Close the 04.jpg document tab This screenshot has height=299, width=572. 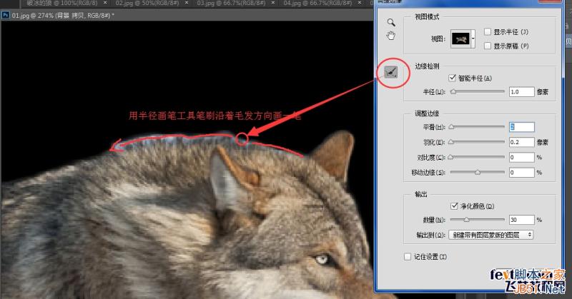pos(360,3)
